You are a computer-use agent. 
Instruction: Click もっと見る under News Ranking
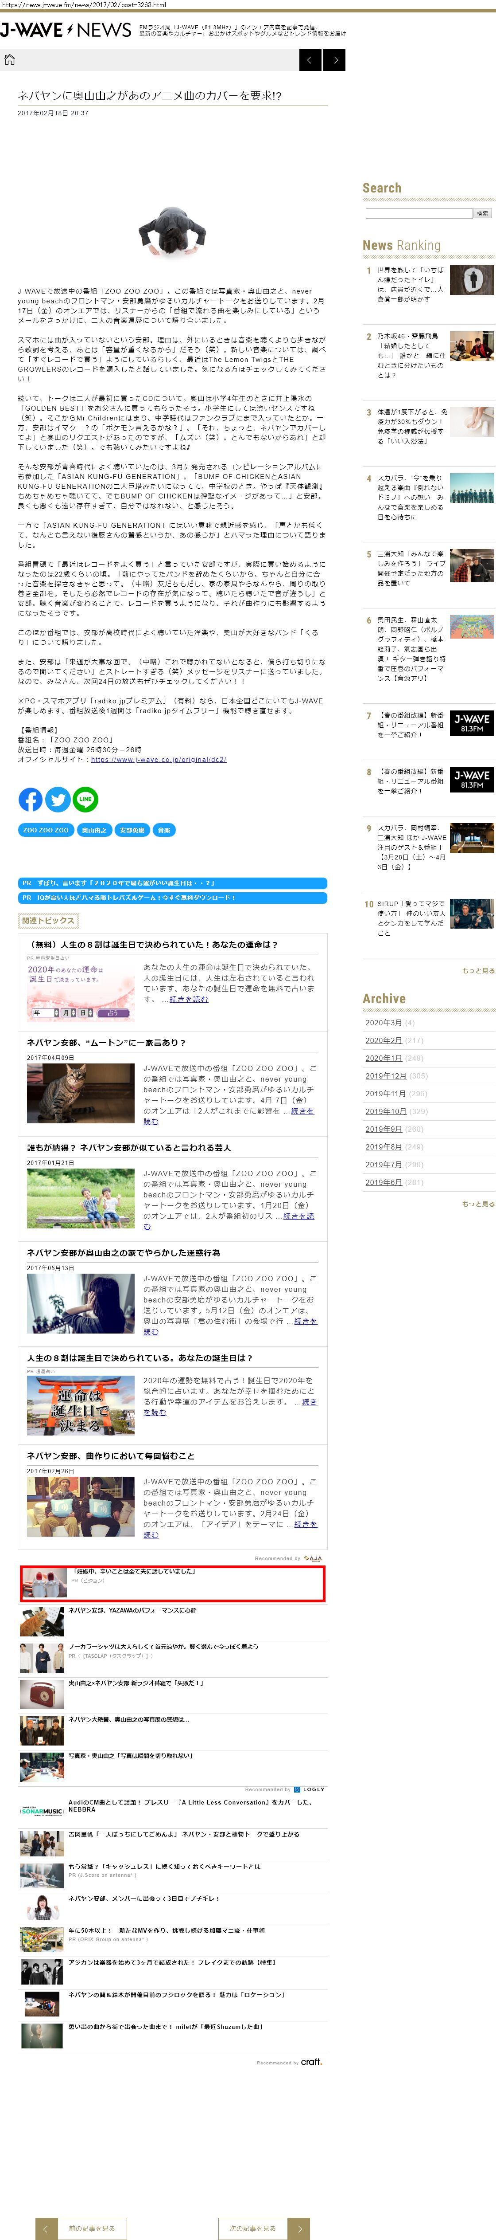pyautogui.click(x=478, y=970)
